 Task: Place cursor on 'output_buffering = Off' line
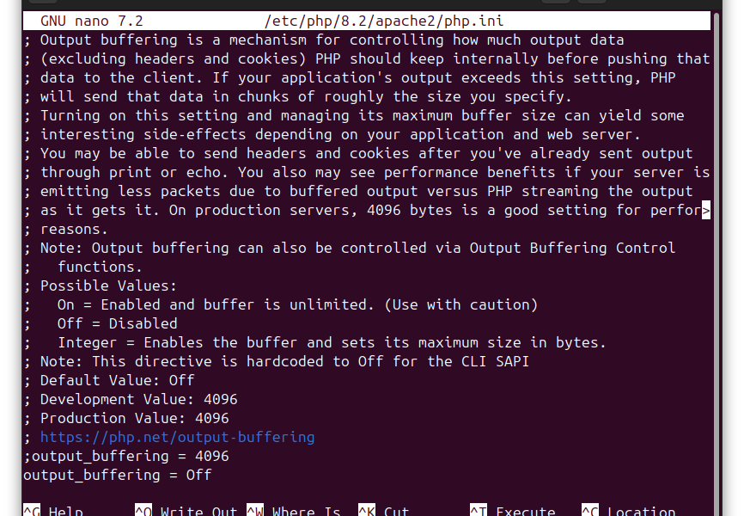117,475
